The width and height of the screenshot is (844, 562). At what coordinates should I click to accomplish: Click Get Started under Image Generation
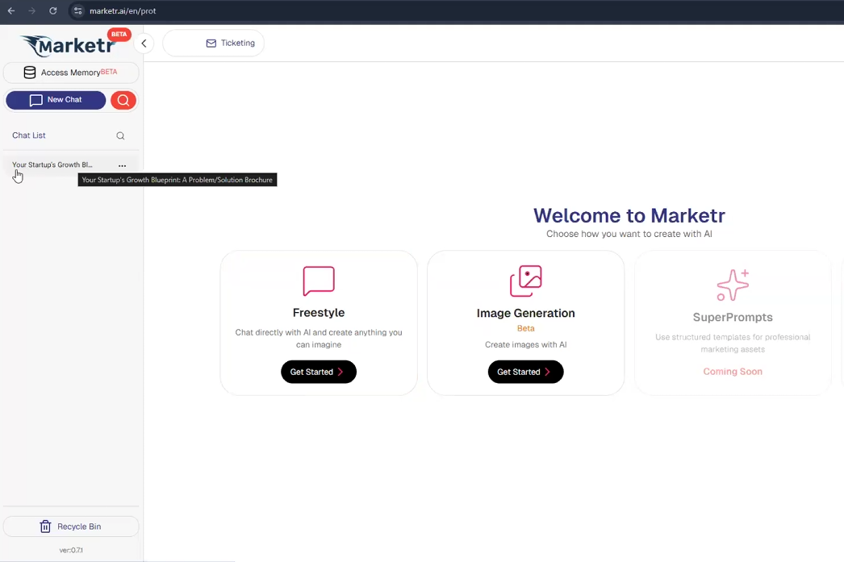coord(526,372)
